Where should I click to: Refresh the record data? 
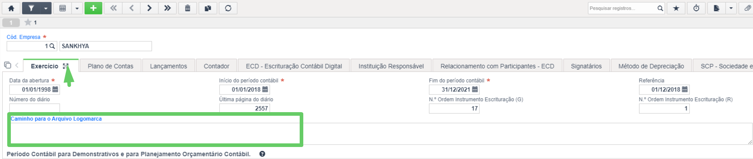click(x=228, y=8)
